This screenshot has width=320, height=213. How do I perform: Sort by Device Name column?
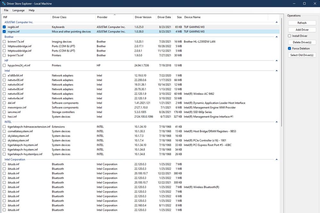pyautogui.click(x=225, y=17)
